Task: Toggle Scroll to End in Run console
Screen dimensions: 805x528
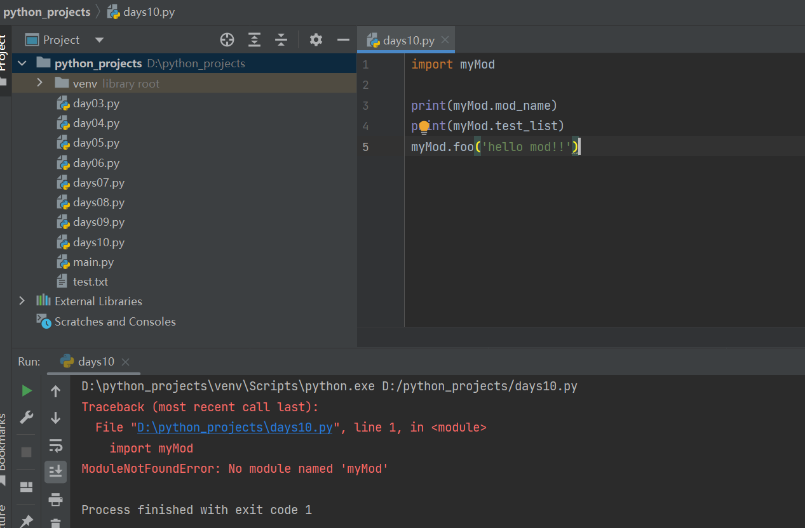Action: click(55, 472)
